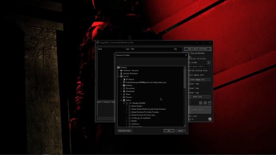The image size is (276, 155).
Task: Expand the Music folder node
Action: click(x=121, y=94)
